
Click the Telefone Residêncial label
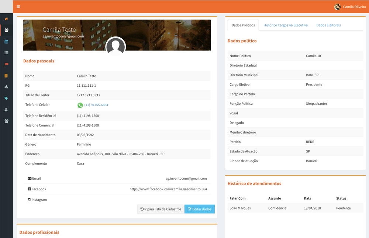pos(41,116)
